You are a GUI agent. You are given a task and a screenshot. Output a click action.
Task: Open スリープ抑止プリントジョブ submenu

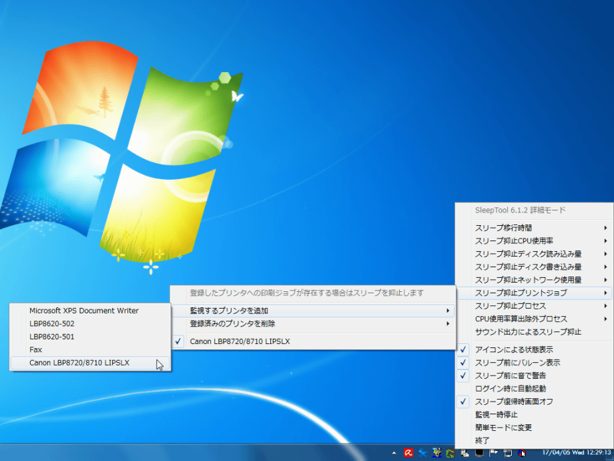pos(534,293)
